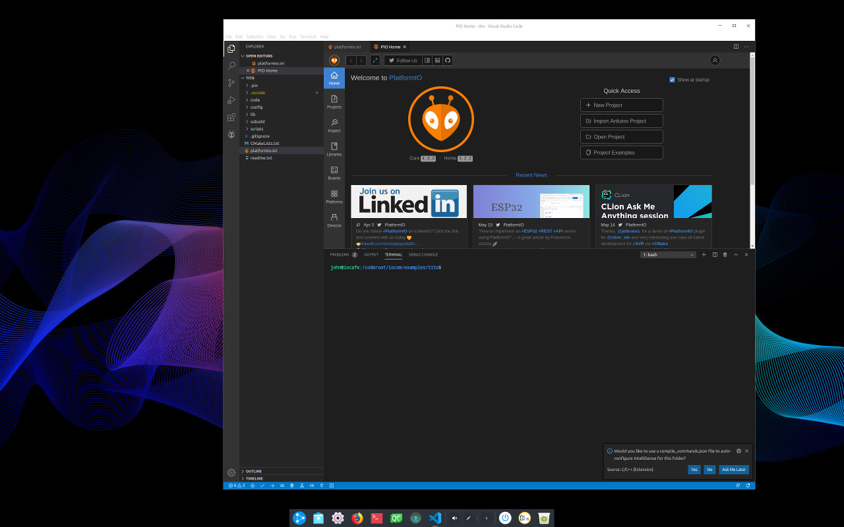Click the Follow Us Twitter button
The image size is (844, 527).
point(403,61)
